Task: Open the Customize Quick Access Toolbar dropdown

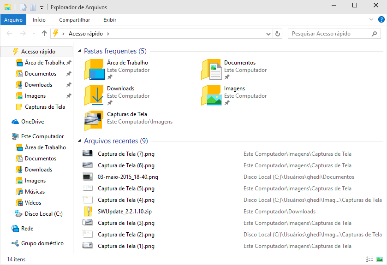Action: (x=42, y=7)
